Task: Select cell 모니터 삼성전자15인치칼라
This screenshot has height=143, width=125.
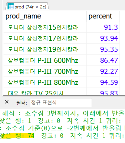Action: [x=45, y=27]
